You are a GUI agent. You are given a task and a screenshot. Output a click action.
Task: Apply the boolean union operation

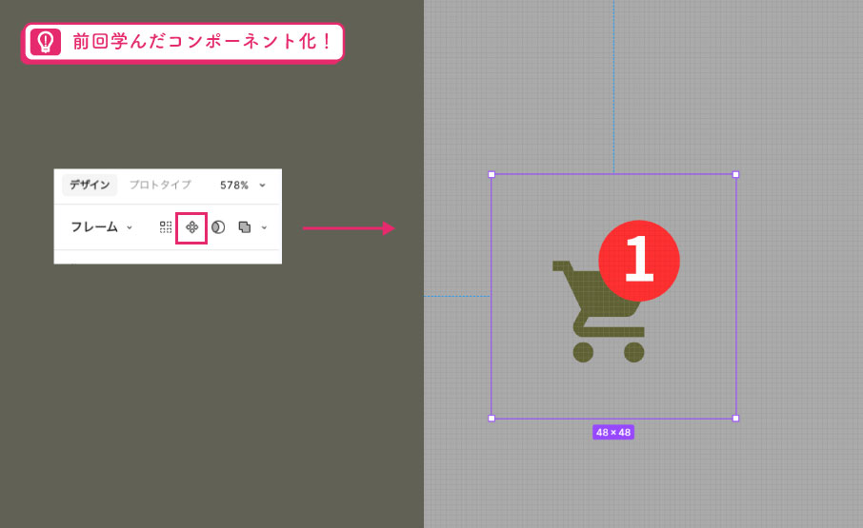[245, 227]
